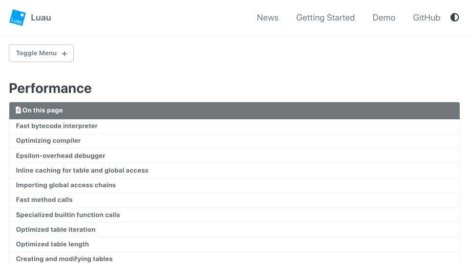Open Specialized builtin function calls link
Viewport: 469px width, 264px height.
(x=68, y=215)
